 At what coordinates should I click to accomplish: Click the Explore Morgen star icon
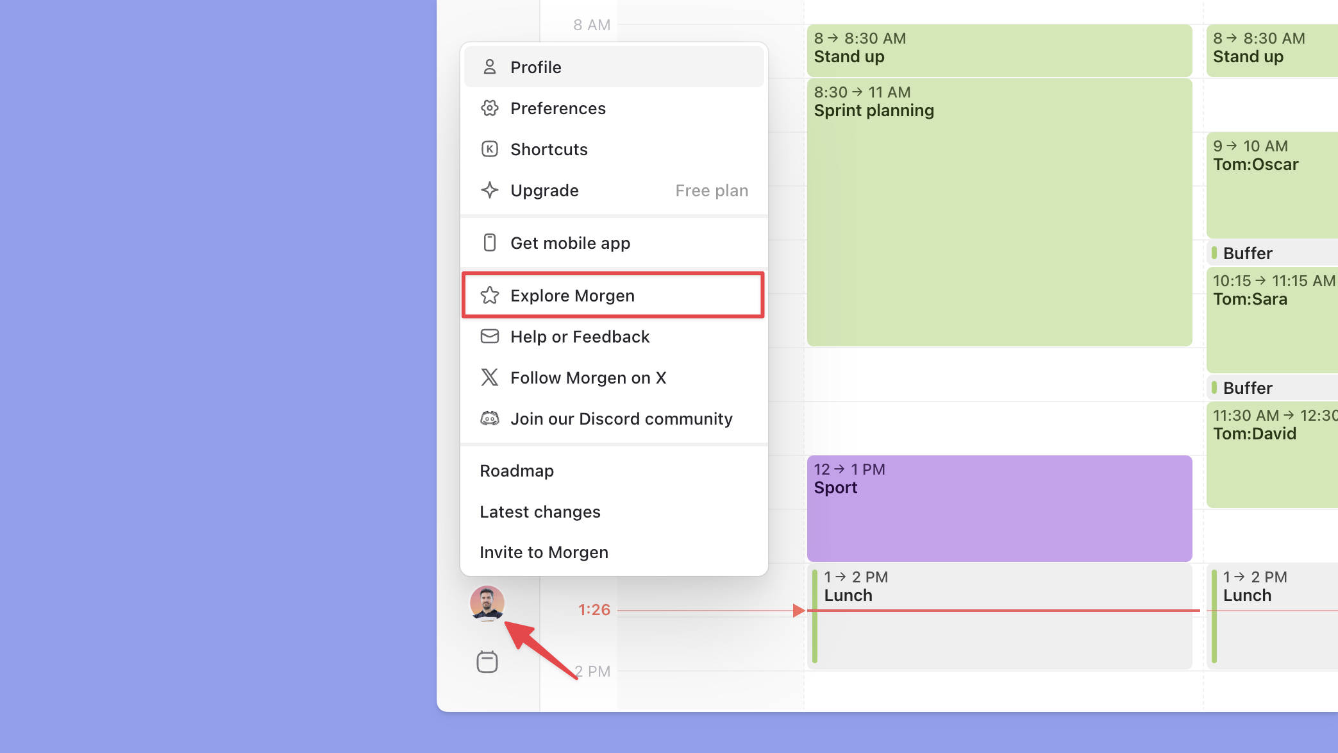pos(490,295)
